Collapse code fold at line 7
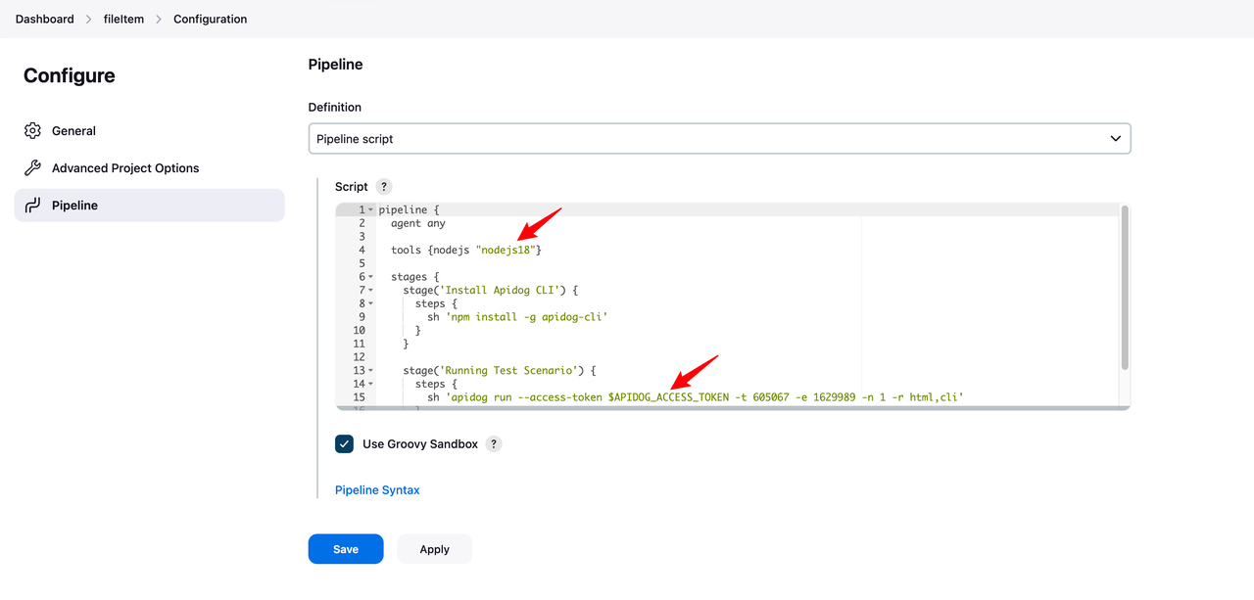 pyautogui.click(x=370, y=291)
